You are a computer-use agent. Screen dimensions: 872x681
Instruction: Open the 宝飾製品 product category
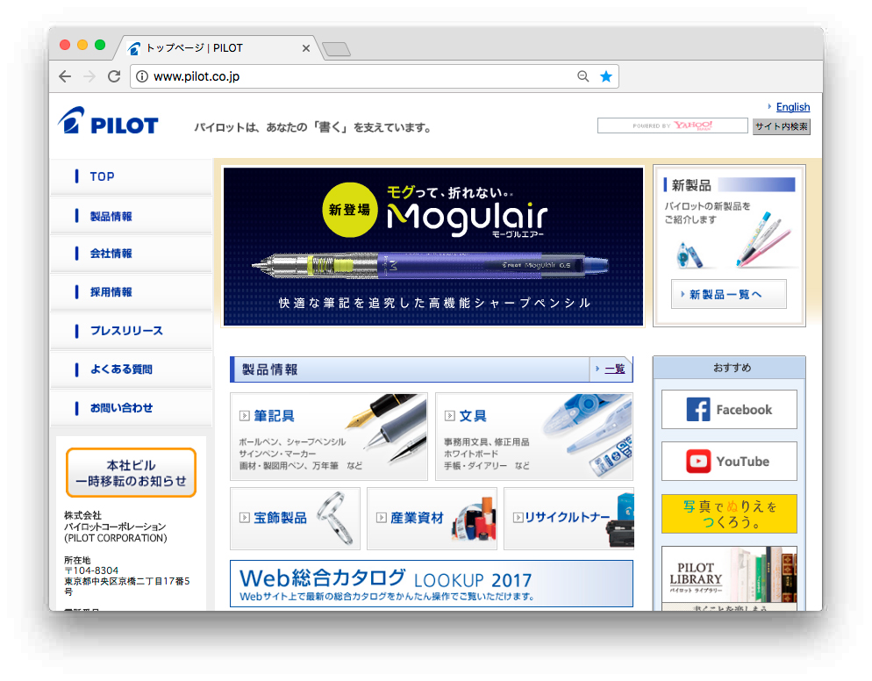click(296, 519)
